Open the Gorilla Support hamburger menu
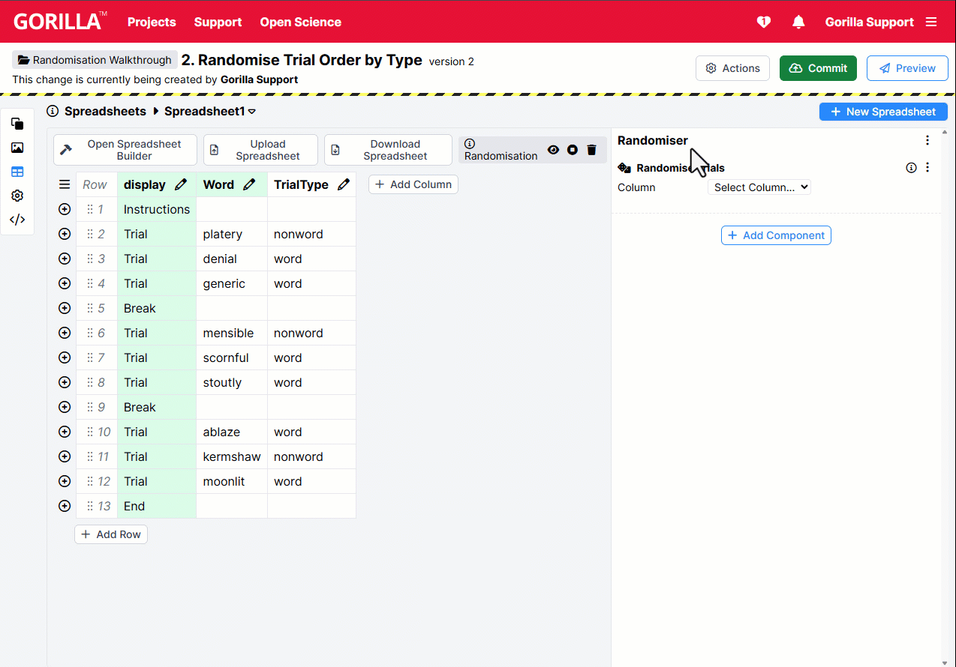The height and width of the screenshot is (667, 956). pyautogui.click(x=931, y=22)
